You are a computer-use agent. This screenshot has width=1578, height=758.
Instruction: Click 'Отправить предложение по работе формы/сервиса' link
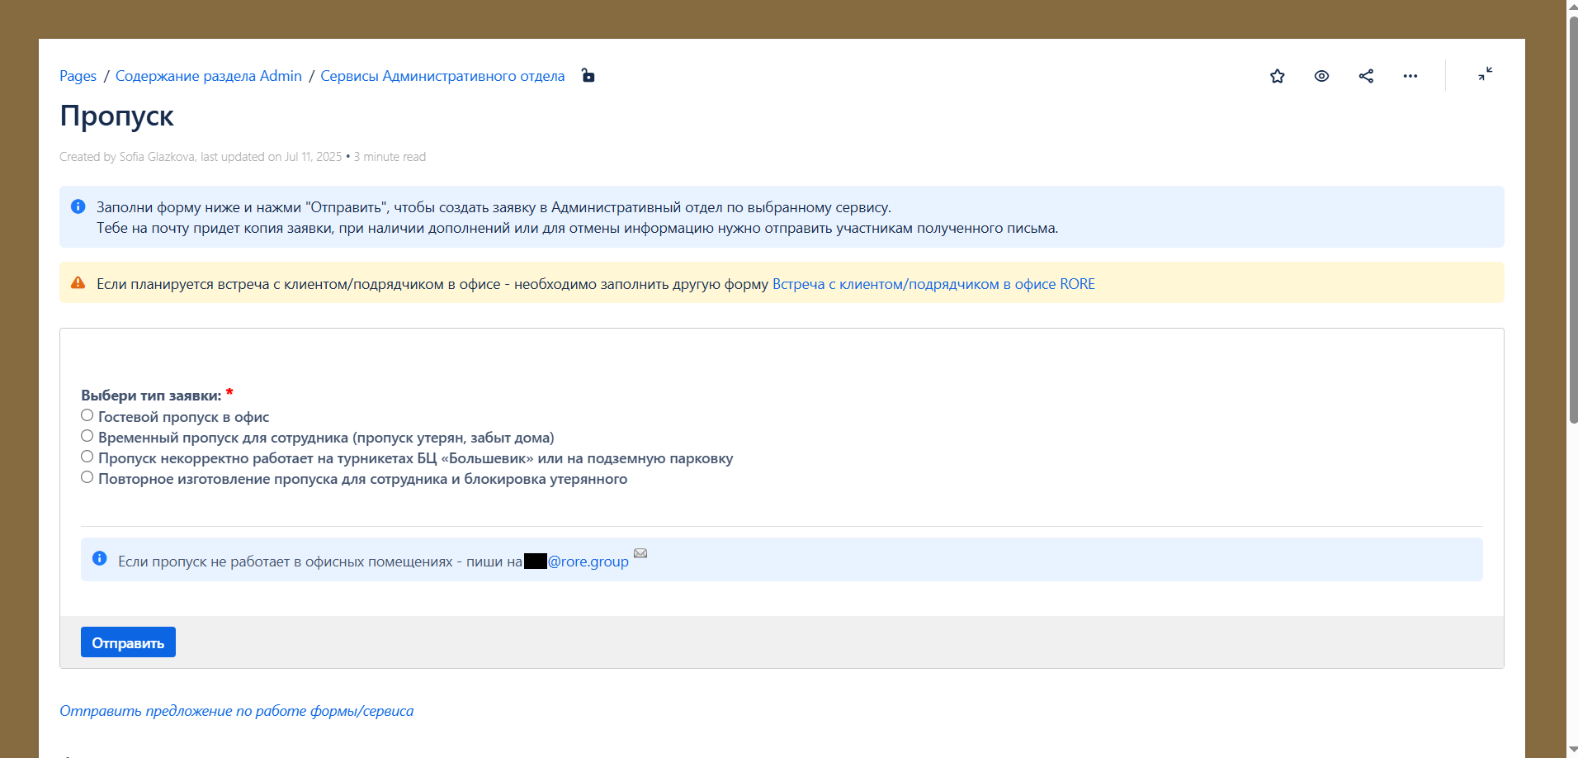pyautogui.click(x=236, y=711)
